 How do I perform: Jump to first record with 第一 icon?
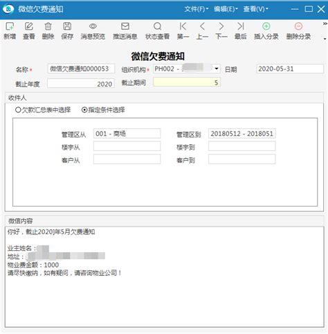(183, 26)
